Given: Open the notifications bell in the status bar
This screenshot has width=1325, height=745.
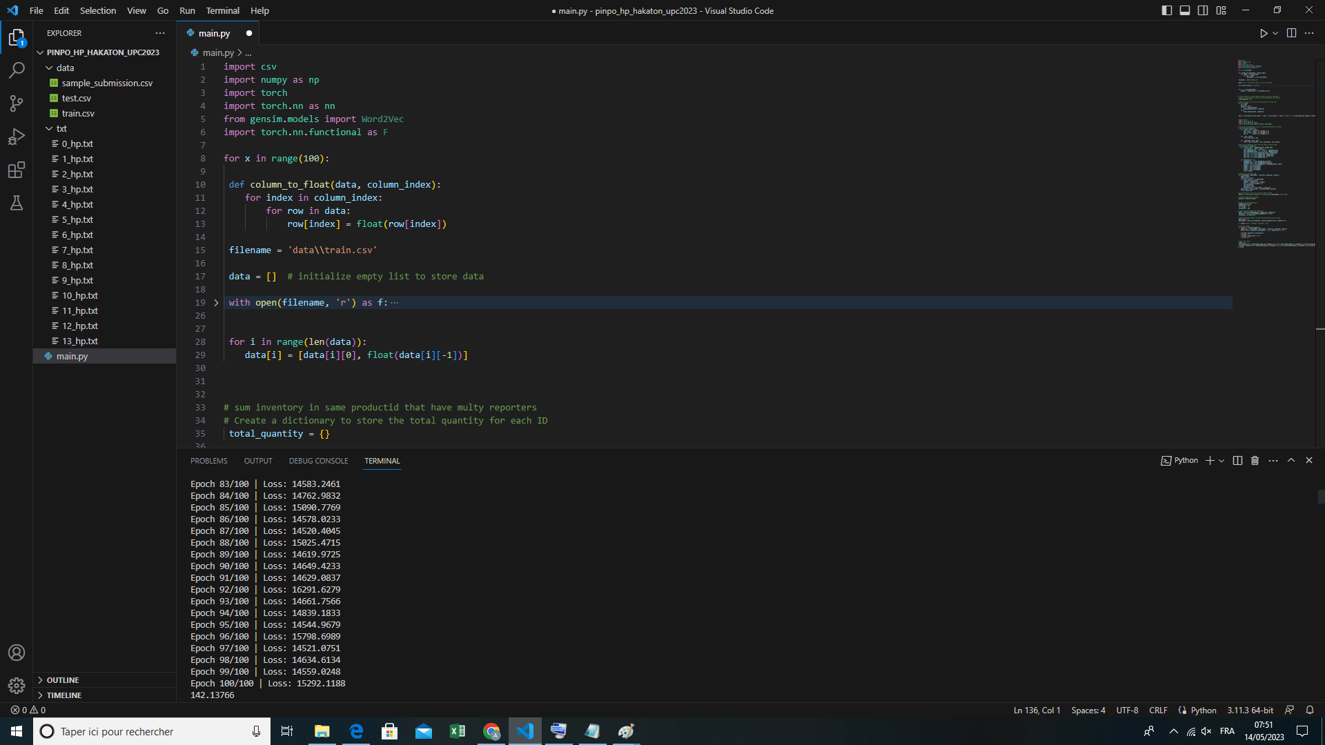Looking at the screenshot, I should tap(1309, 710).
